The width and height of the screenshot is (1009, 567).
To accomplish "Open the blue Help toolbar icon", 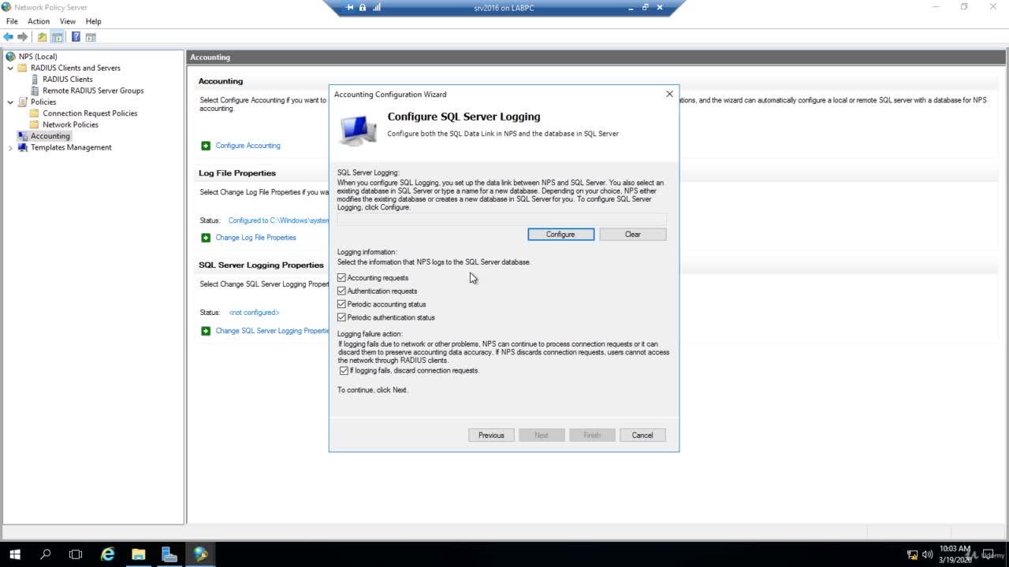I will pyautogui.click(x=76, y=37).
